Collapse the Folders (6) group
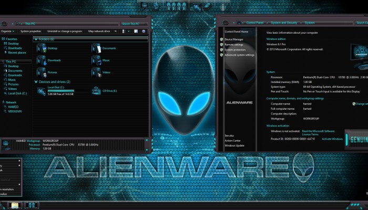This screenshot has height=210, width=368. [x=36, y=39]
